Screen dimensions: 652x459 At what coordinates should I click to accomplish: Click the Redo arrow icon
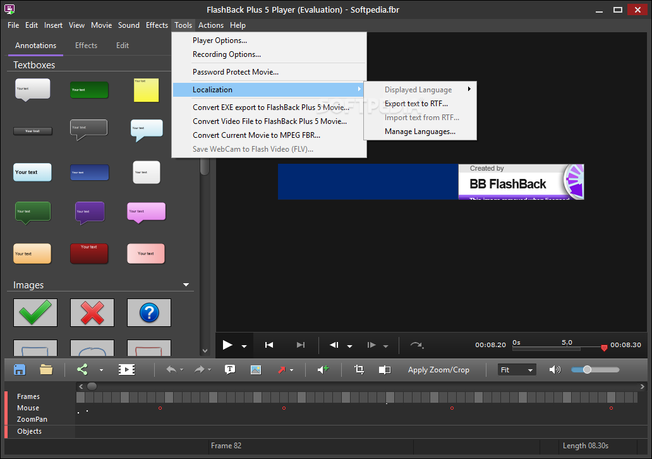[x=200, y=369]
